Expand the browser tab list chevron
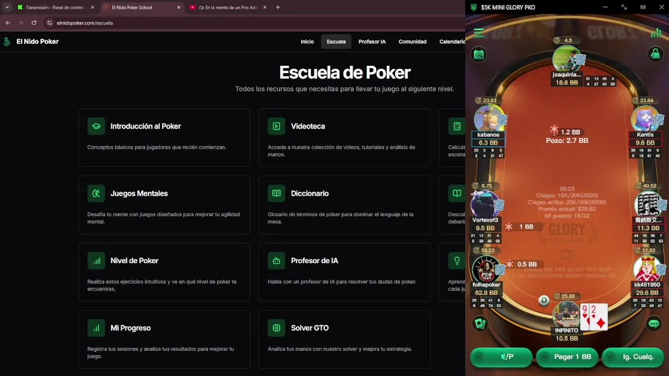 point(7,7)
